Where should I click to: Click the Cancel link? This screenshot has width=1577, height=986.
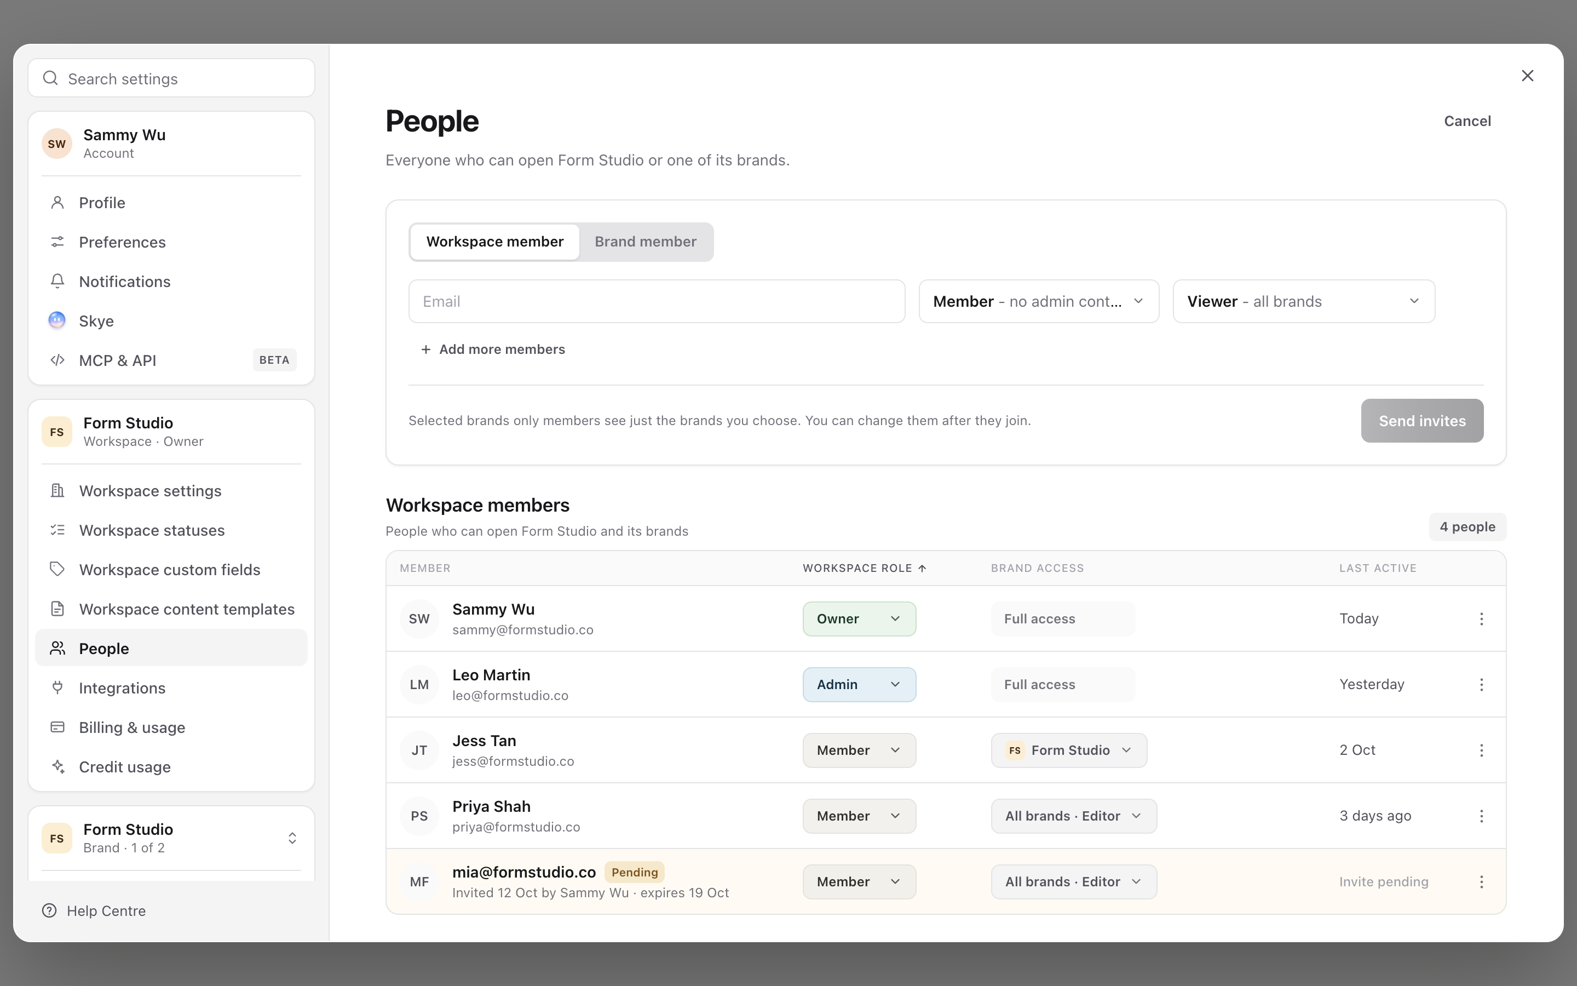(x=1467, y=121)
